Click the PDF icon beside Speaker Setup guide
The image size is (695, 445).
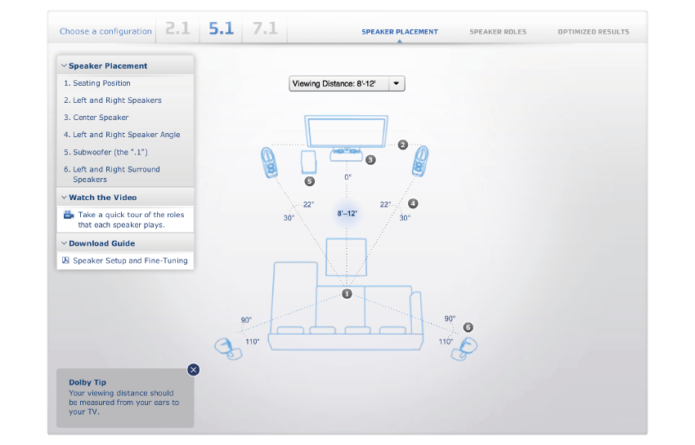point(66,260)
